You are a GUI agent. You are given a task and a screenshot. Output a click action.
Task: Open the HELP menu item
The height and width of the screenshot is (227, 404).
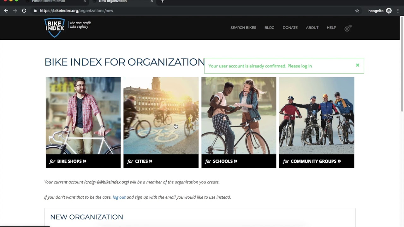(331, 28)
